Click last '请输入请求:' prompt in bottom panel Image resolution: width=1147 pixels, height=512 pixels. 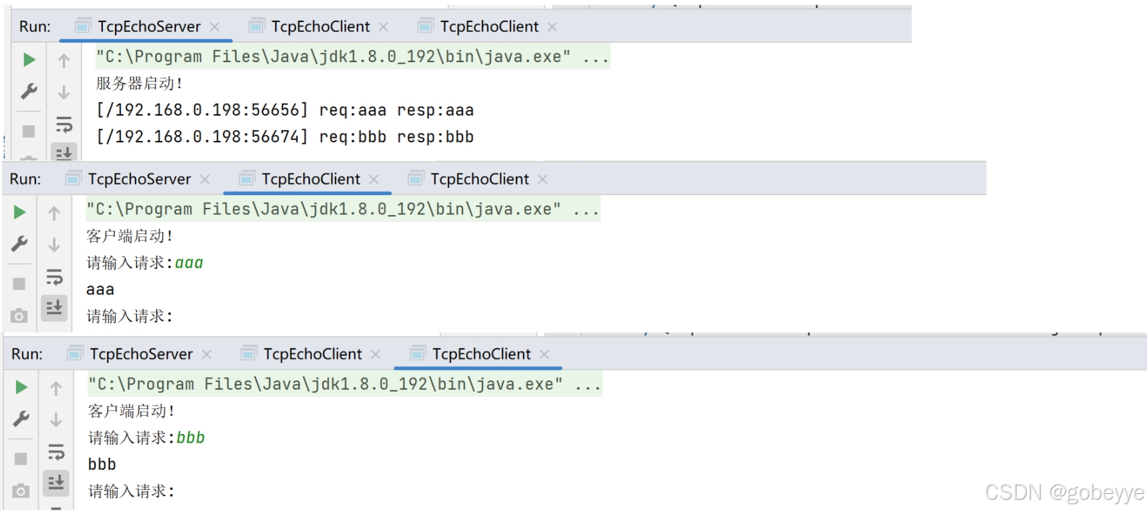(132, 491)
